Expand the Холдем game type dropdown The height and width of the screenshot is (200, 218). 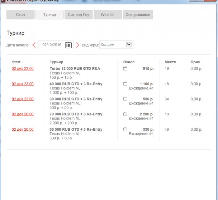pos(129,45)
